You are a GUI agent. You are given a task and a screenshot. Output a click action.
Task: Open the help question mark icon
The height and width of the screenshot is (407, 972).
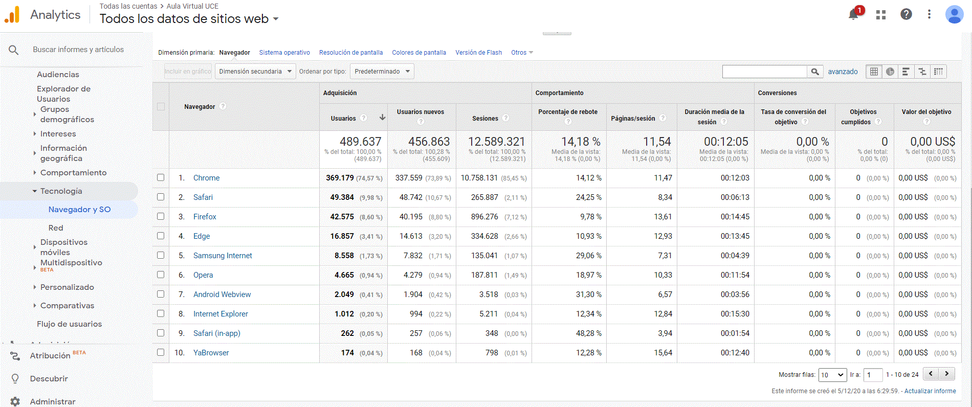pos(906,14)
